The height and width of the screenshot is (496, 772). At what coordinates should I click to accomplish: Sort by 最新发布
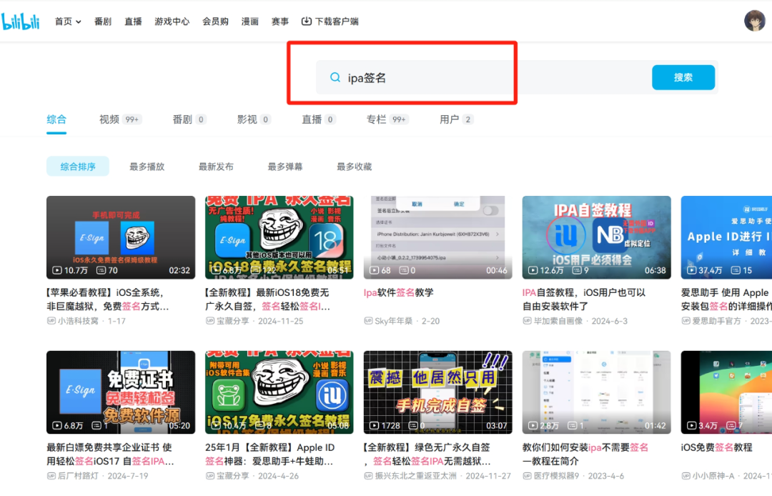click(x=216, y=167)
